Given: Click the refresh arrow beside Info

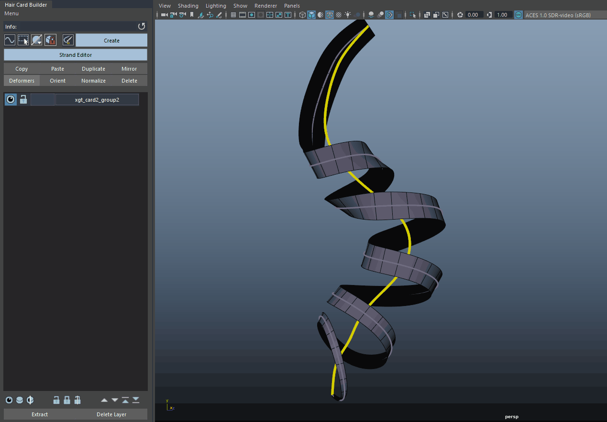Looking at the screenshot, I should (x=141, y=26).
